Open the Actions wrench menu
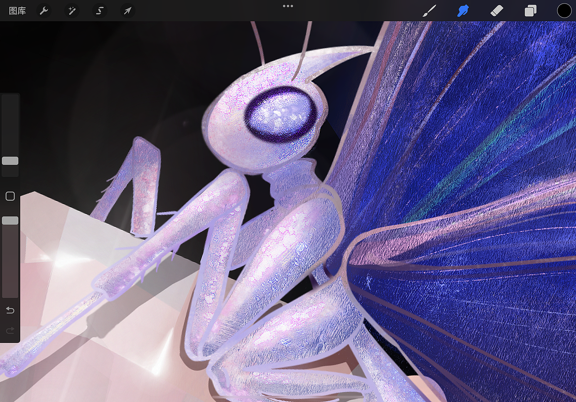The height and width of the screenshot is (402, 576). click(44, 11)
